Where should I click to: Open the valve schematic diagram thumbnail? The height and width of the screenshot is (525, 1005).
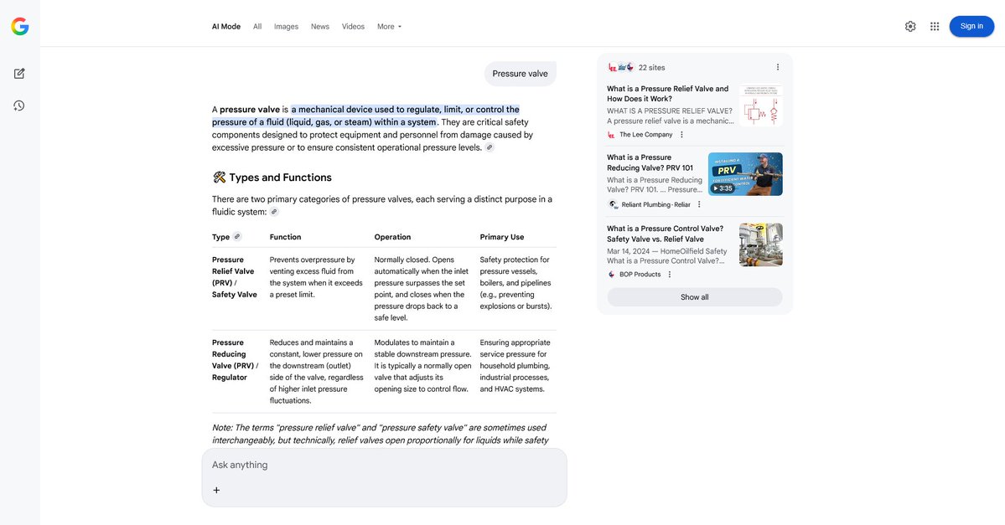[x=761, y=106]
